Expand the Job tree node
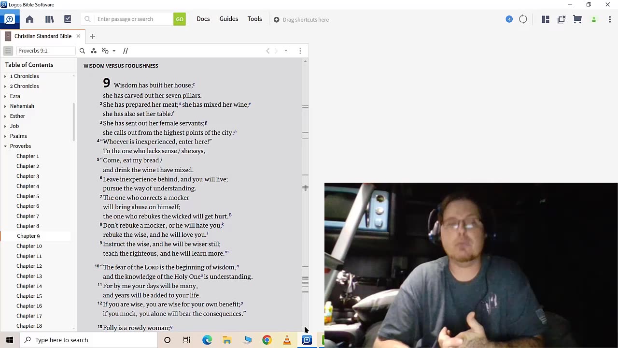Screen dimensions: 618x348 tap(5, 126)
